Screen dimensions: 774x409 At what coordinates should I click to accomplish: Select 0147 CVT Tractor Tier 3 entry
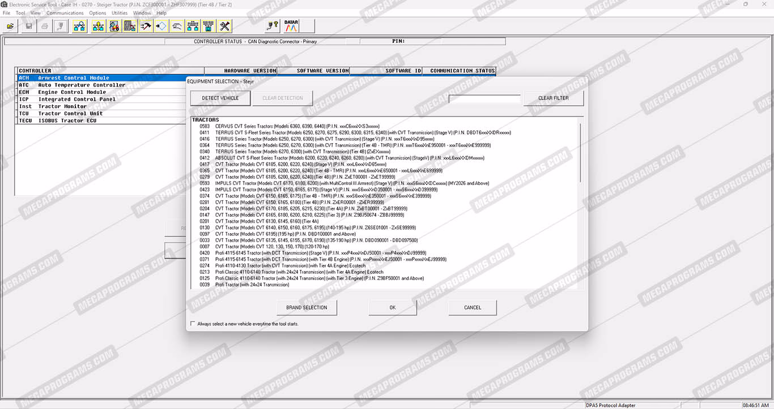[302, 215]
